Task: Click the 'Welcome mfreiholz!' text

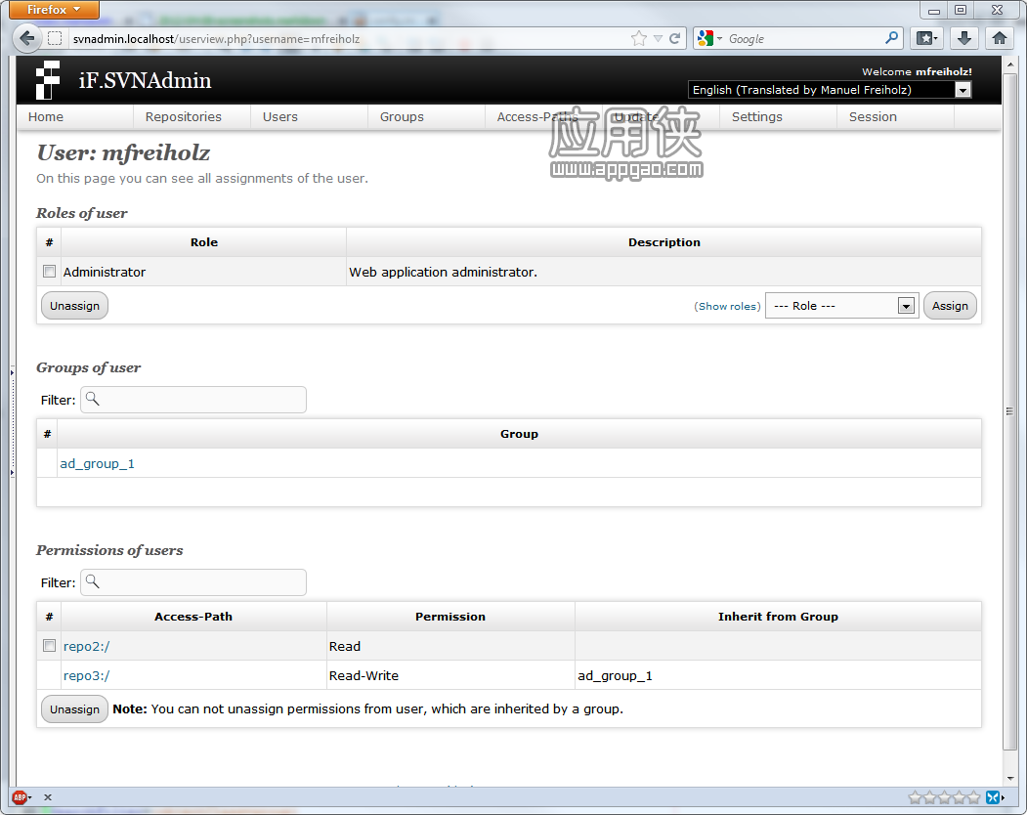Action: (917, 71)
